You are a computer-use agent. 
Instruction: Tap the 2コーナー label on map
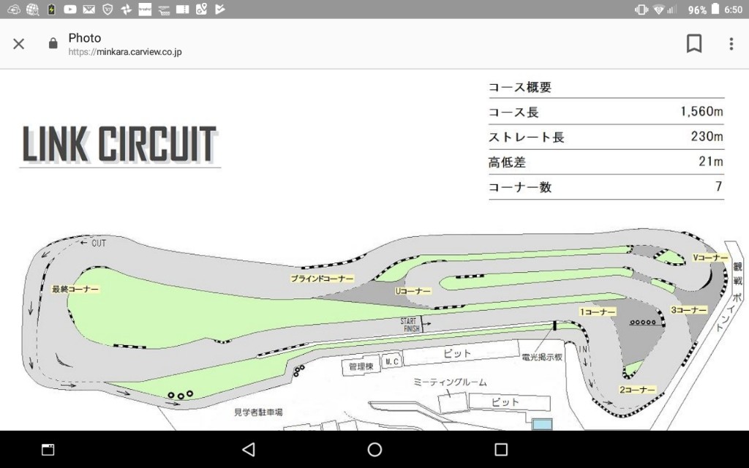tap(638, 390)
